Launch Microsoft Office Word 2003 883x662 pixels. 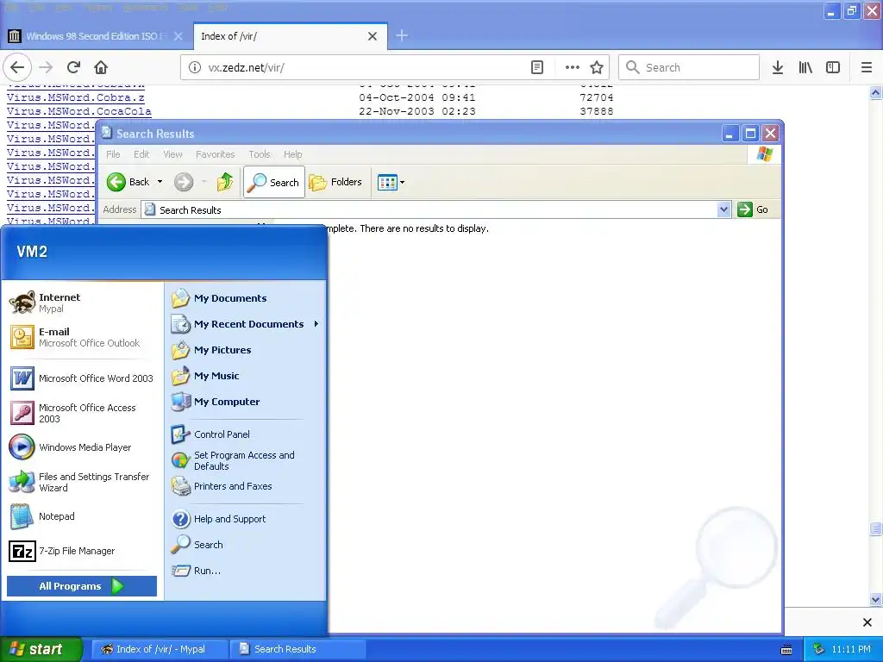point(82,378)
